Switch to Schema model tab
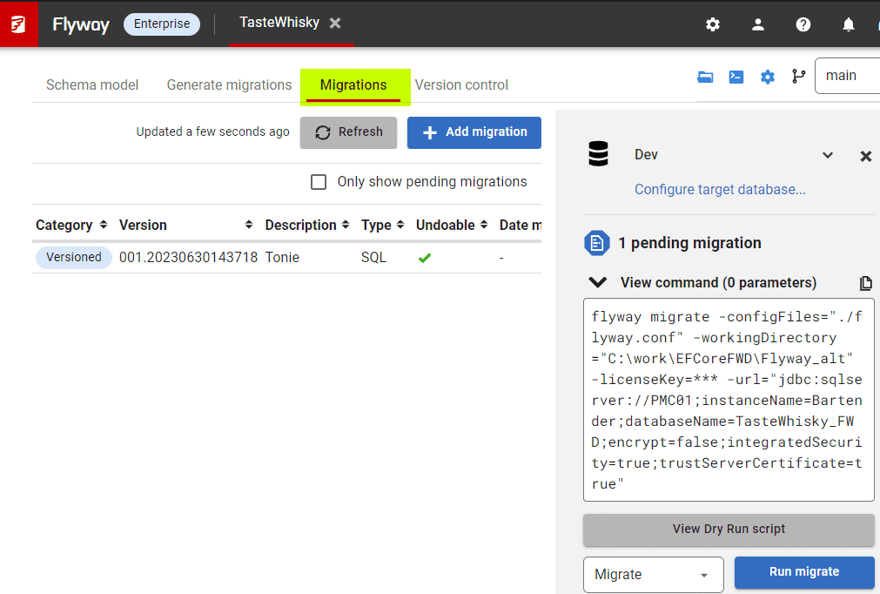The image size is (880, 594). pos(92,84)
